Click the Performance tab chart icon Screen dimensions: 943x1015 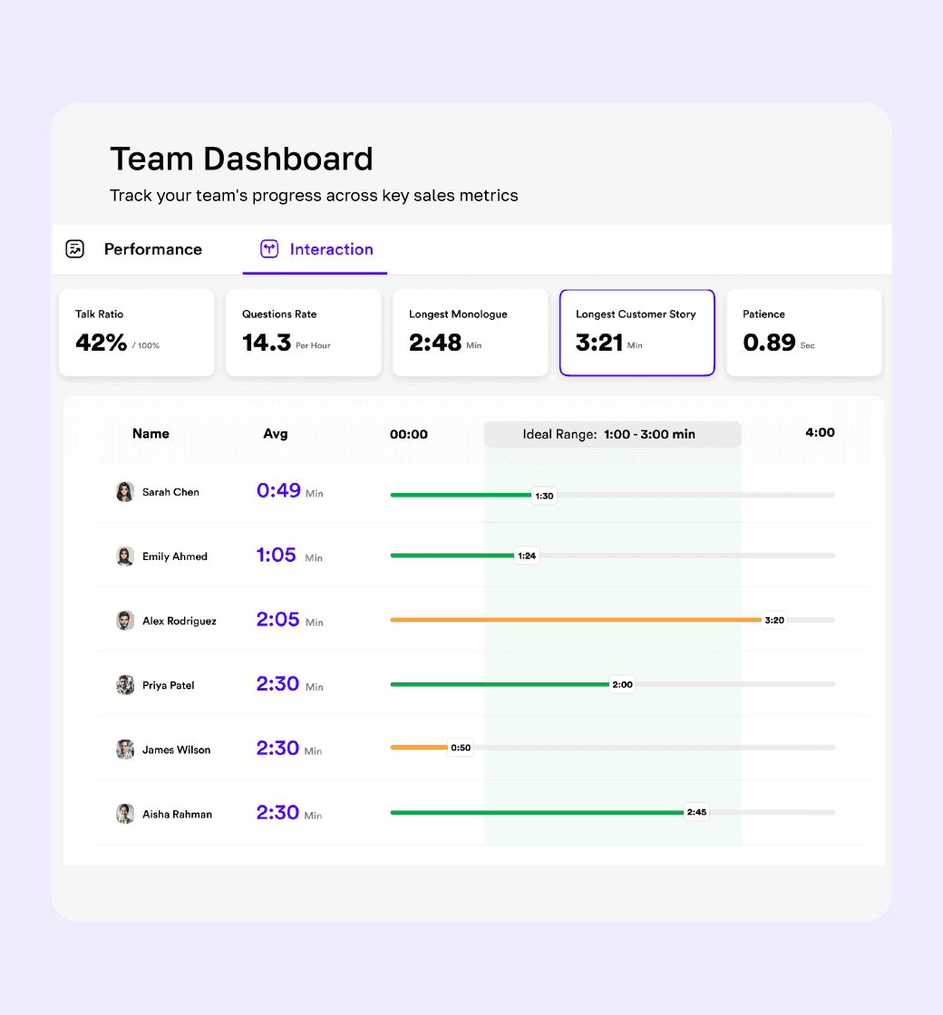pos(75,248)
